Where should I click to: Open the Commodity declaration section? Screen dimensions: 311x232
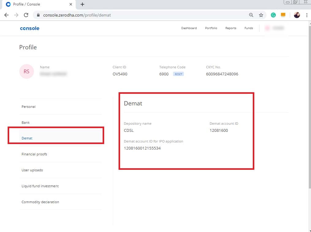click(x=60, y=202)
